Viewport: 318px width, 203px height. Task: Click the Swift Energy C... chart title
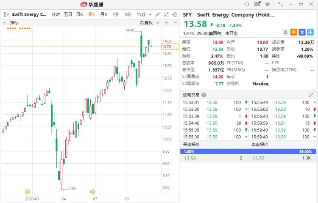coord(29,14)
